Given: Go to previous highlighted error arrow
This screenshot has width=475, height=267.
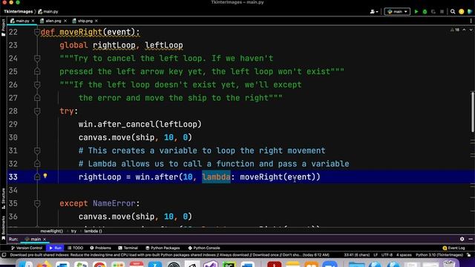Looking at the screenshot, I should (464, 30).
